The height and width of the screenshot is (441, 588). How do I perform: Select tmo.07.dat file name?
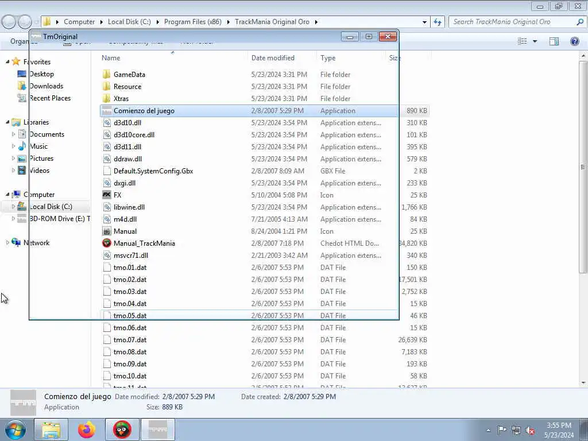pyautogui.click(x=130, y=340)
